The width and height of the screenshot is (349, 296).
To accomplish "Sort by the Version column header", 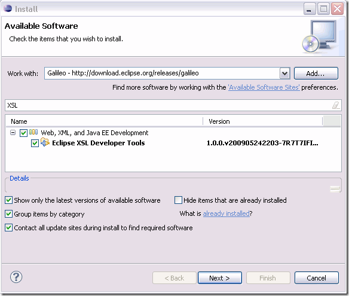I will [x=262, y=121].
